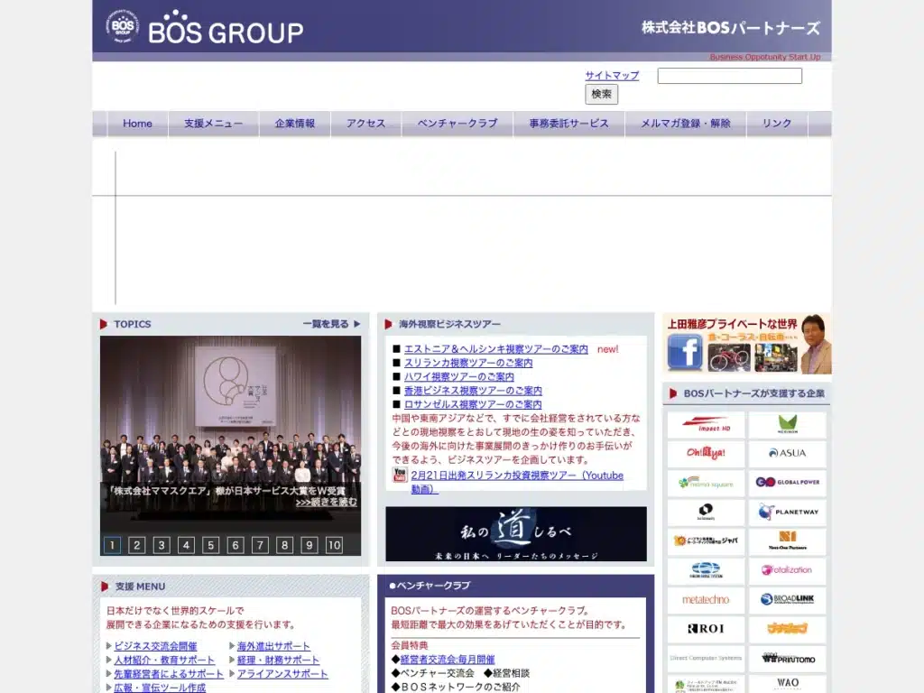The image size is (924, 693).
Task: Open 広報・宣伝ツール作成 link
Action: (160, 688)
